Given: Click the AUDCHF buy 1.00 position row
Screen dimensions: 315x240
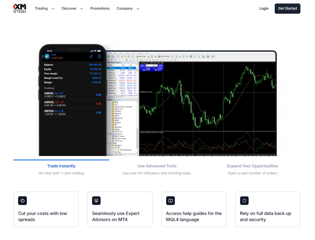Looking at the screenshot, I should 73,95.
